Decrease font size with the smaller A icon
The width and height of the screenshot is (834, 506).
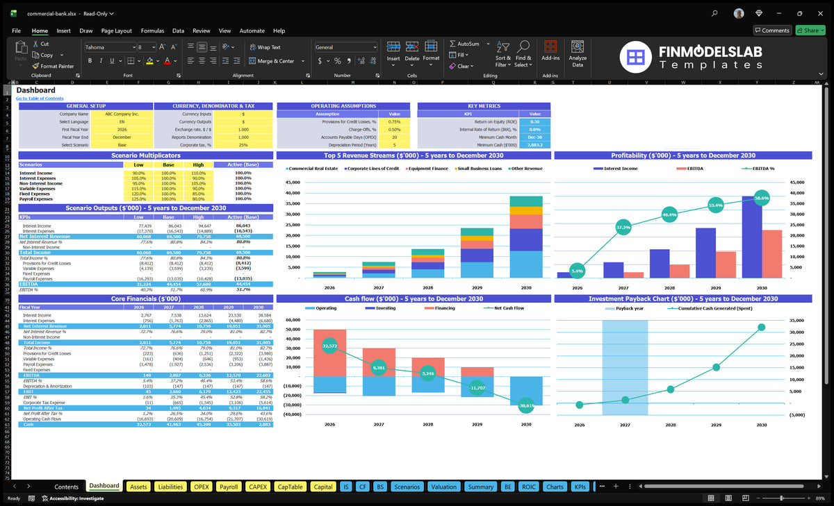tap(173, 47)
